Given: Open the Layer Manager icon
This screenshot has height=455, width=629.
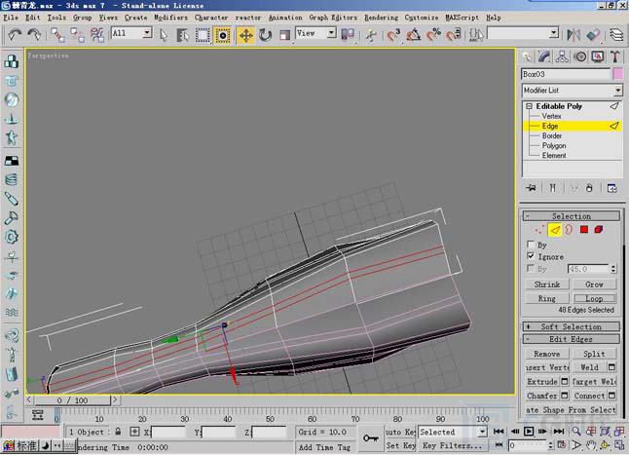Looking at the screenshot, I should click(617, 35).
